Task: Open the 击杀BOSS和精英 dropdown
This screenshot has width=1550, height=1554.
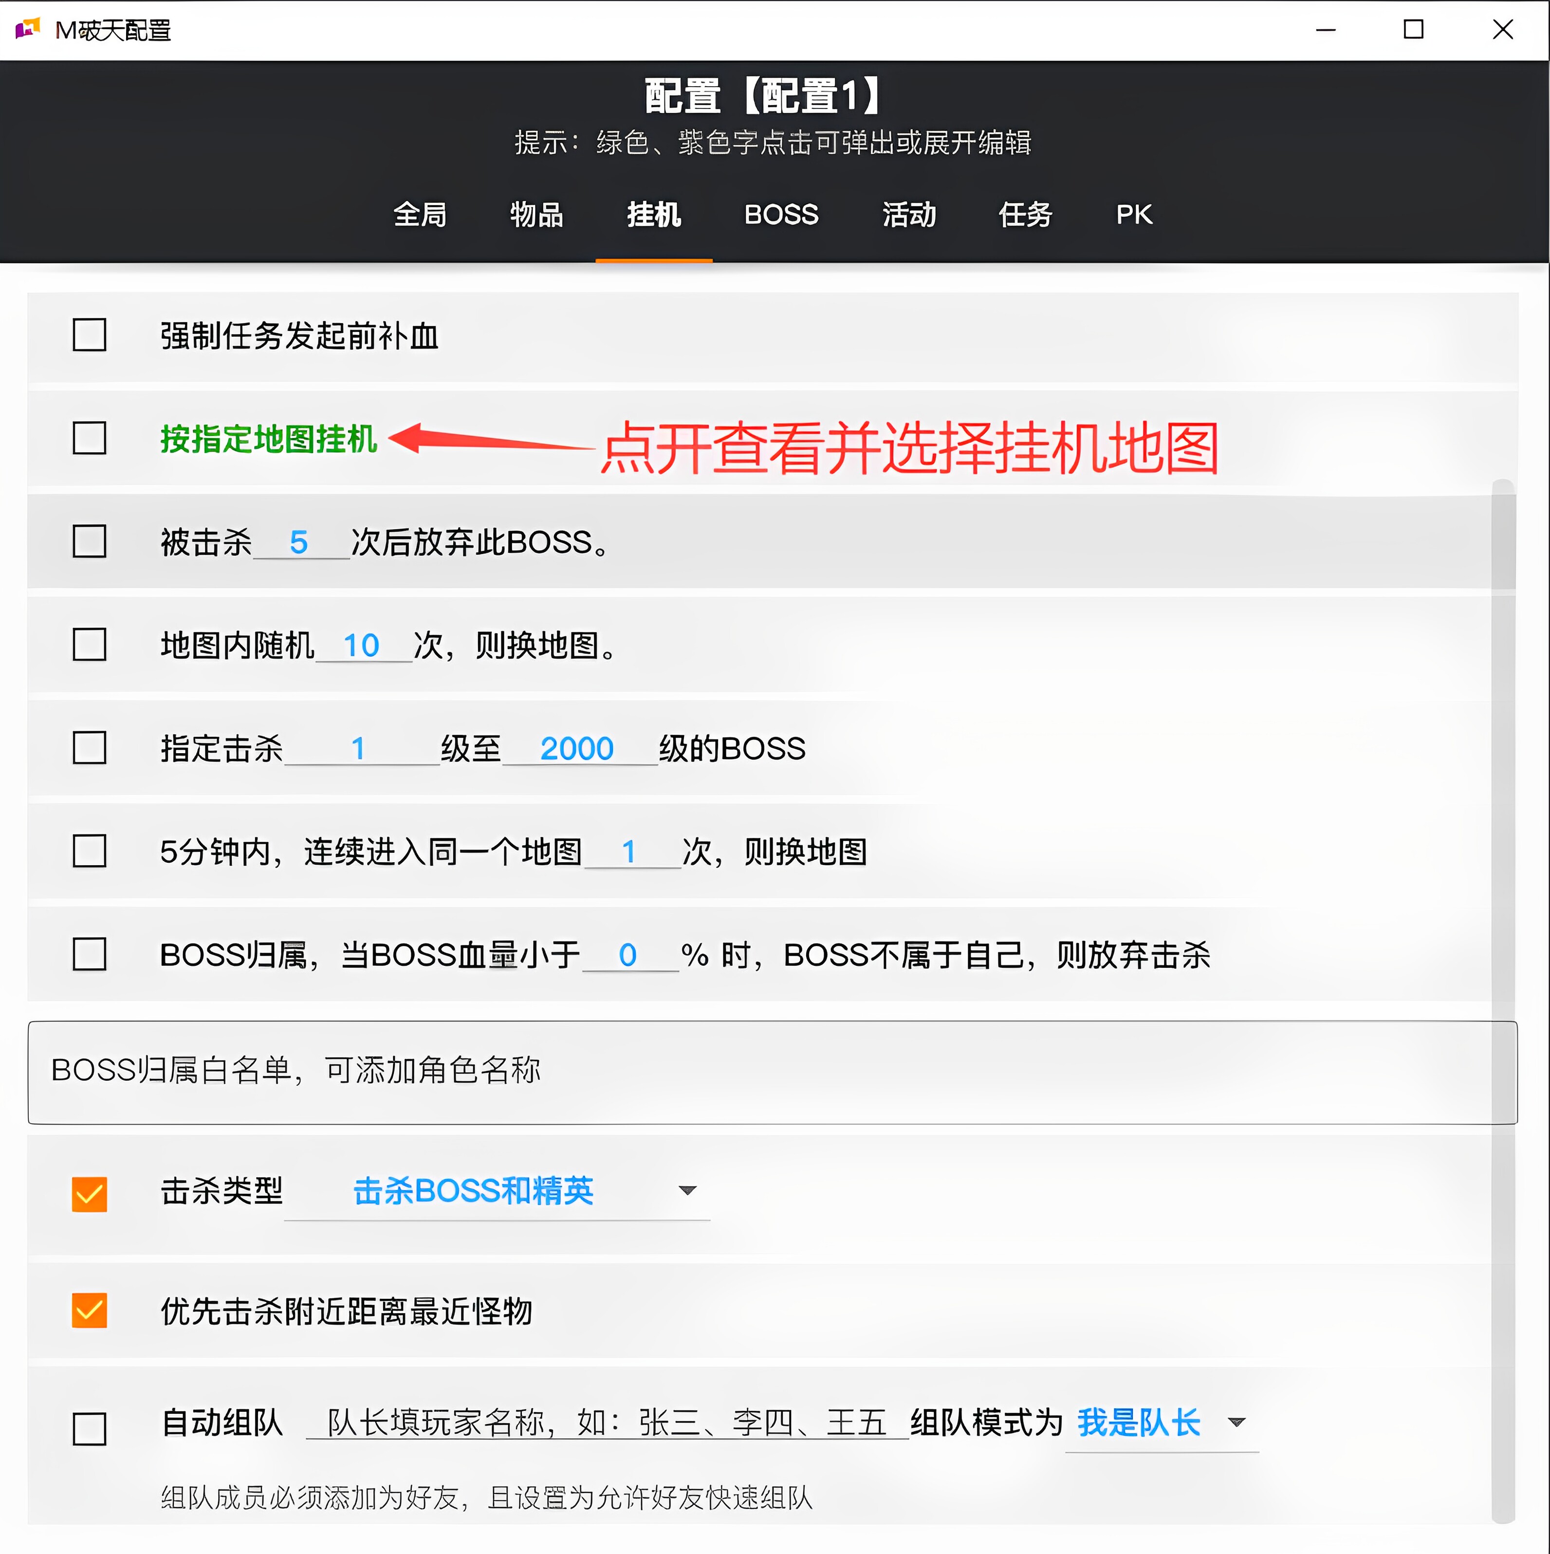Action: (x=497, y=1192)
